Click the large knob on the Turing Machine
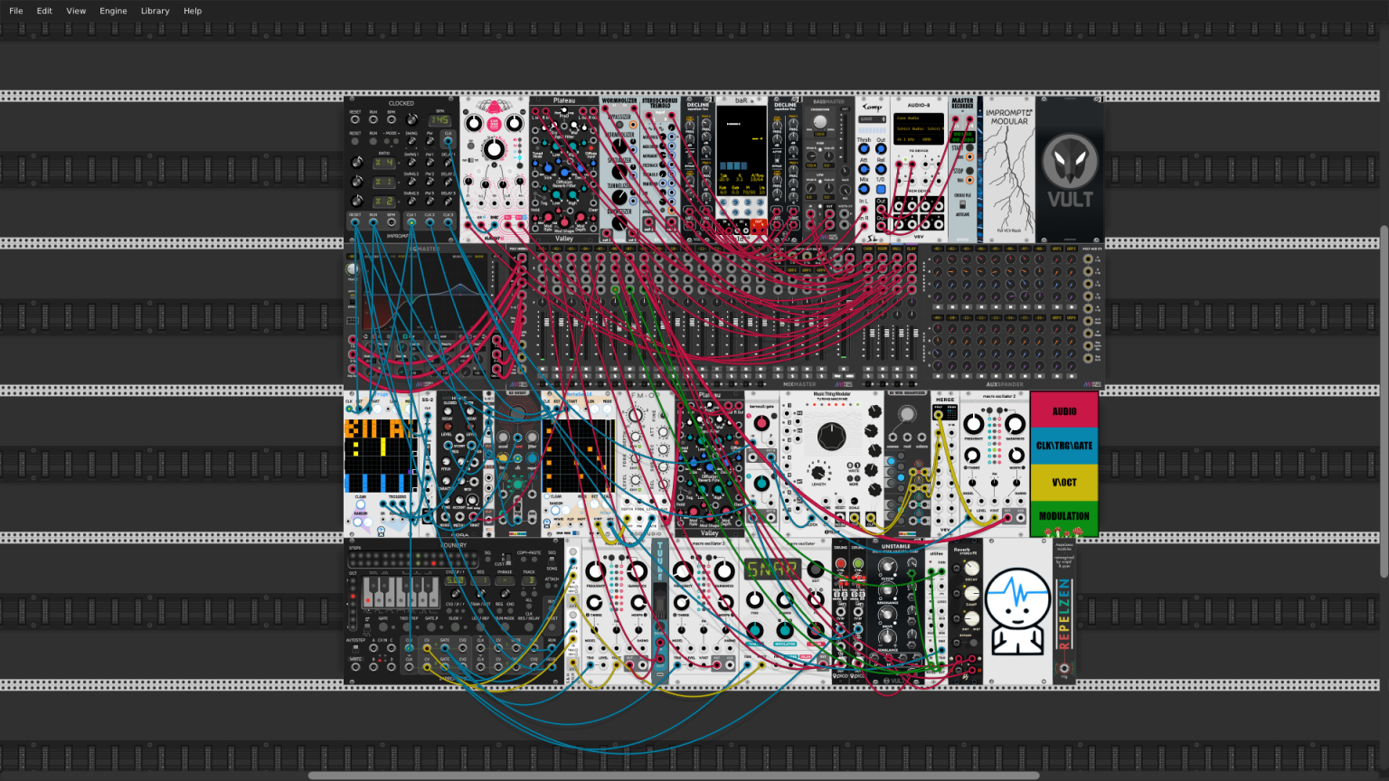This screenshot has height=781, width=1389. (x=831, y=437)
